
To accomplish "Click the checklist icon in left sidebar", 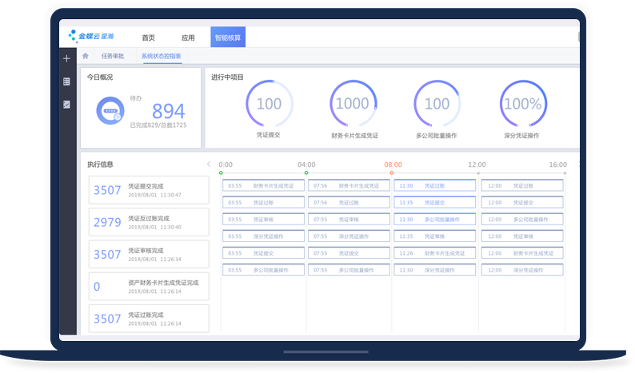I will coord(66,104).
